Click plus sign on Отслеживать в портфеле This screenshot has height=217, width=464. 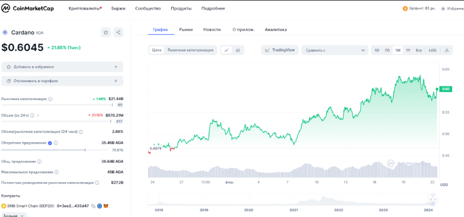[x=116, y=81]
